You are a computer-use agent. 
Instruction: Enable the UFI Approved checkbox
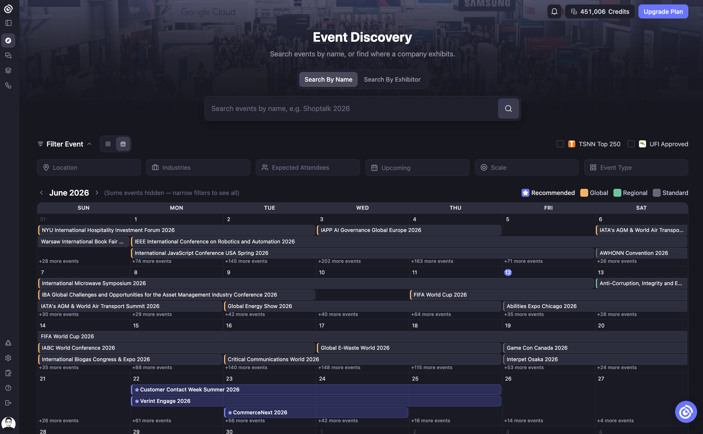(631, 144)
